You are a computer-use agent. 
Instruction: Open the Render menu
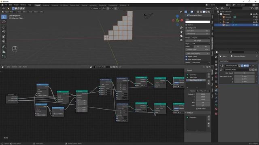pos(16,5)
